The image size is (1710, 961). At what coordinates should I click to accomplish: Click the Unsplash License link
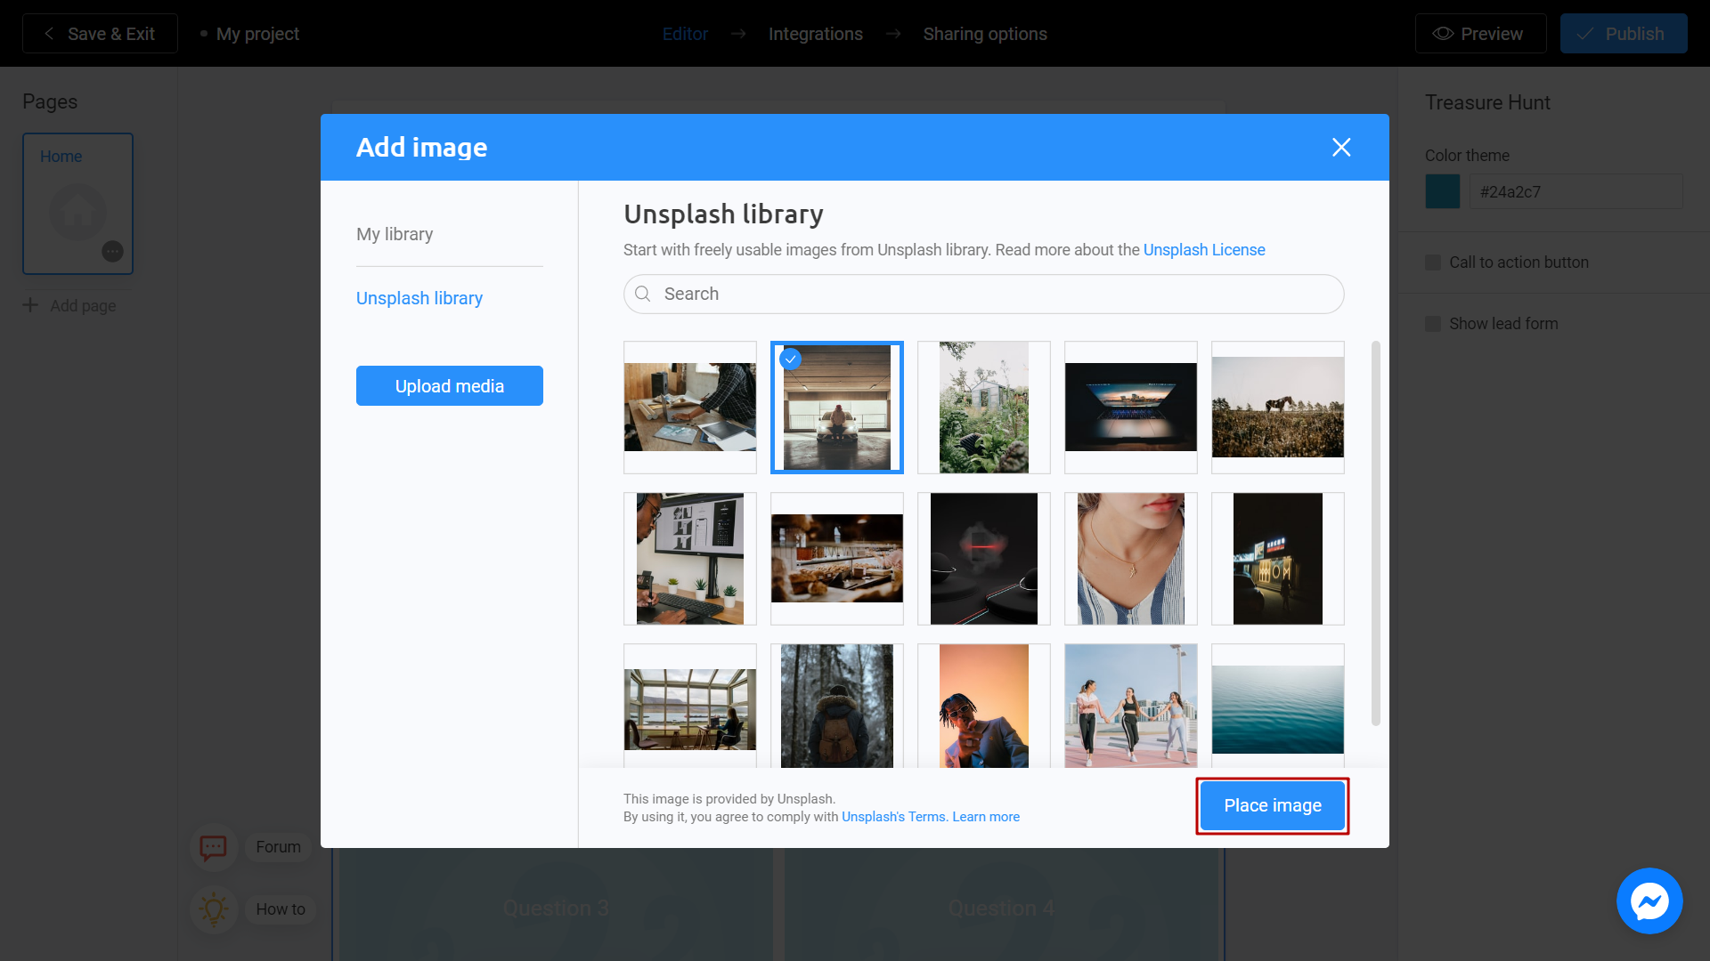pos(1204,250)
